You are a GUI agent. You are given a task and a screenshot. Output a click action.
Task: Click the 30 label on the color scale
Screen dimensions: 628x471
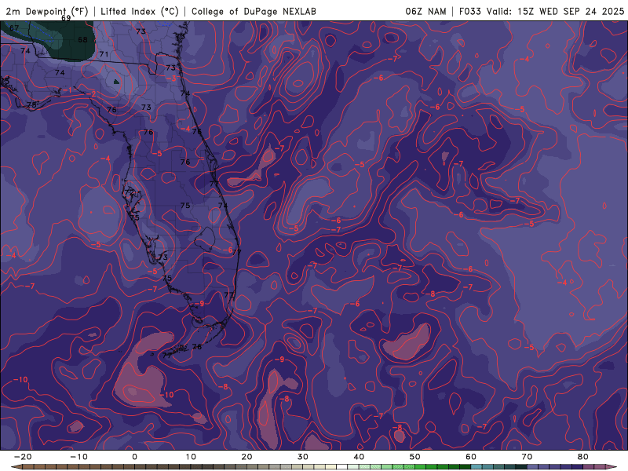[x=303, y=457]
